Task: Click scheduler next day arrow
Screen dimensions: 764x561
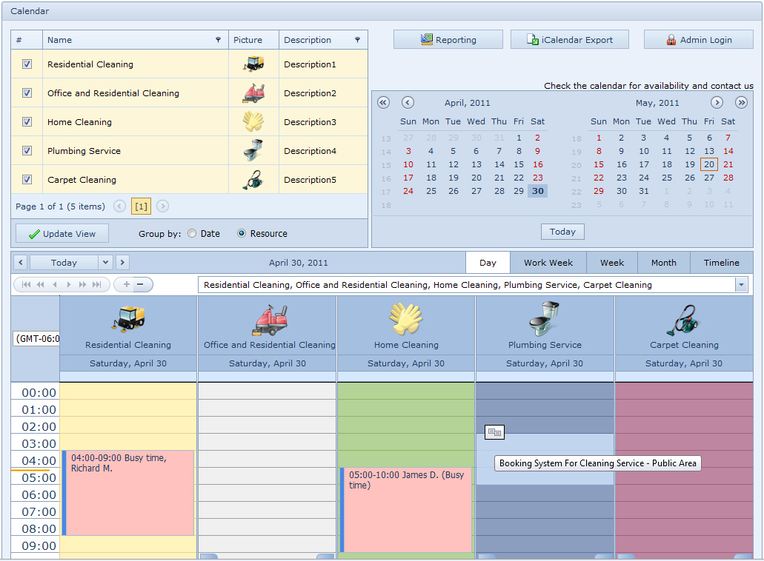Action: 122,263
